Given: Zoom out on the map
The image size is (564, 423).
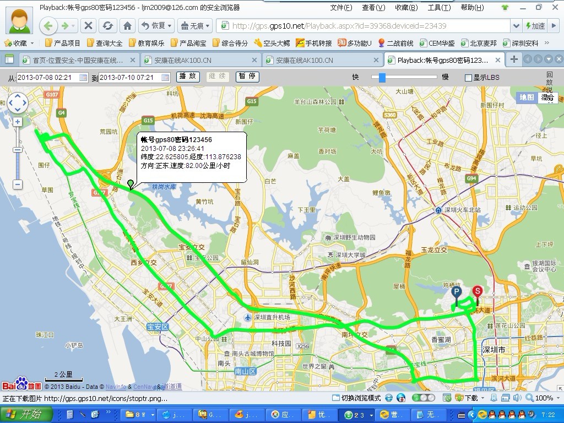Looking at the screenshot, I should 18,185.
